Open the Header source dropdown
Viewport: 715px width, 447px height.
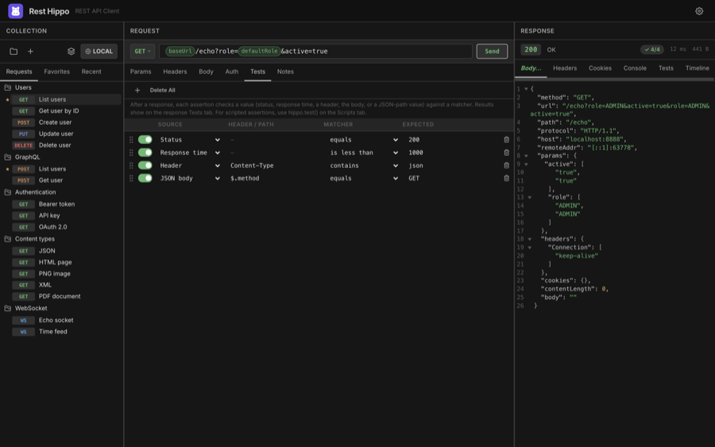190,165
